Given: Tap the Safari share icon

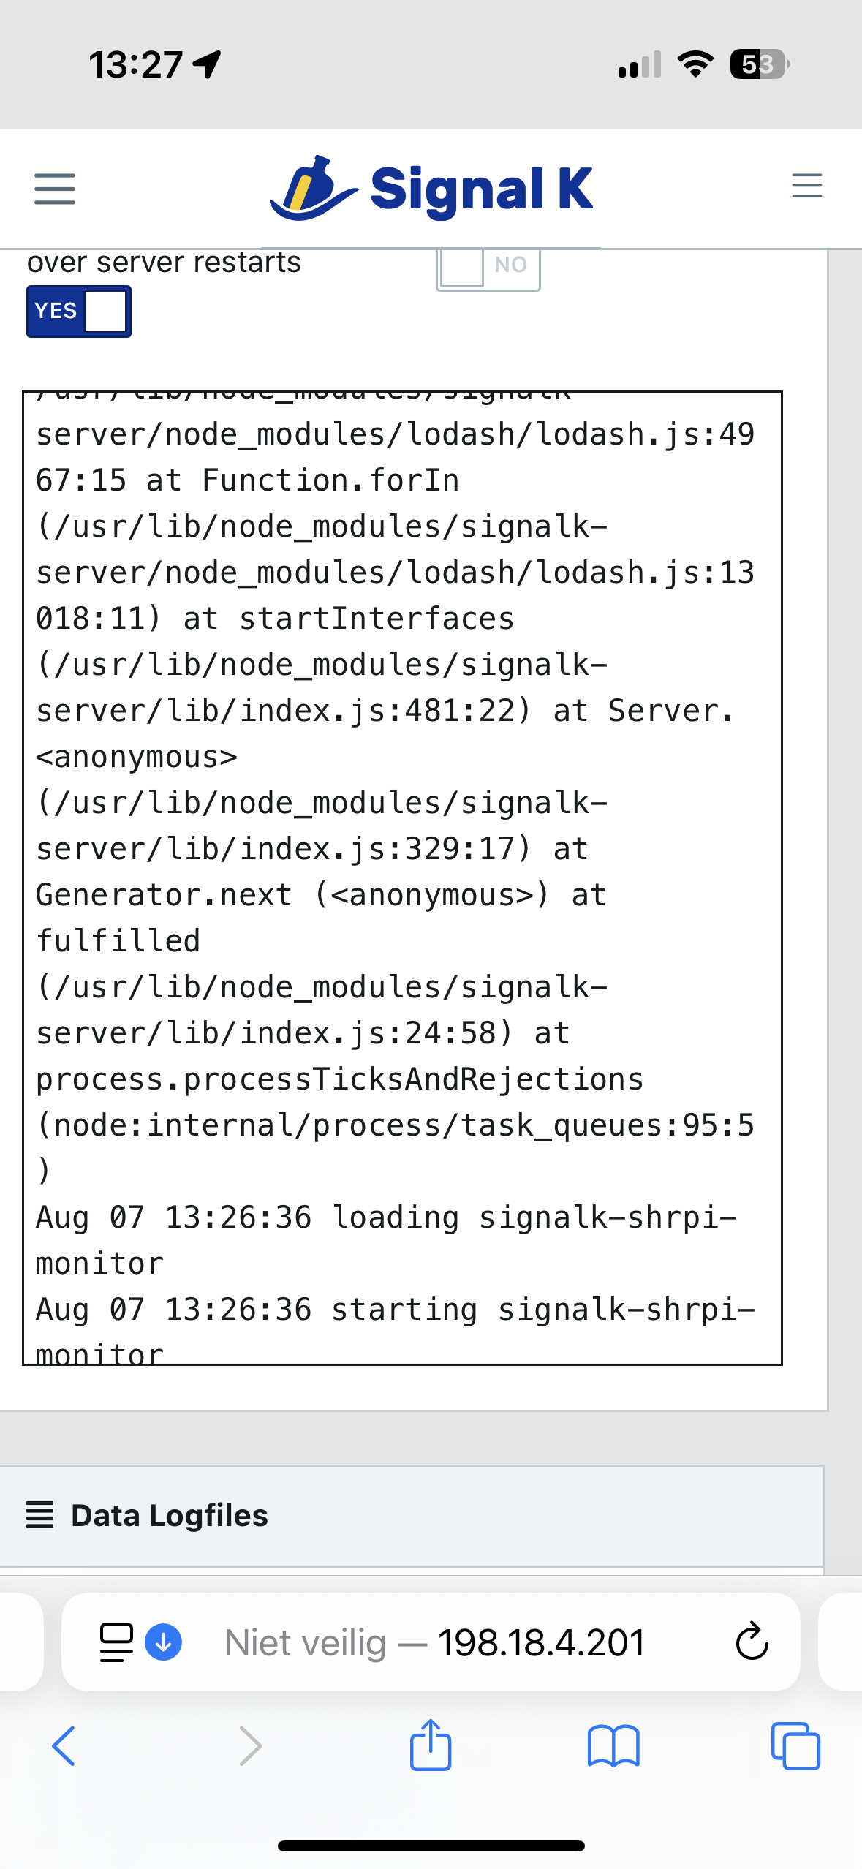Looking at the screenshot, I should pos(431,1745).
